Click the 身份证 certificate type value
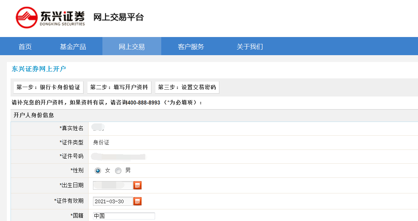Viewport: 418px width, 221px height. click(x=101, y=143)
